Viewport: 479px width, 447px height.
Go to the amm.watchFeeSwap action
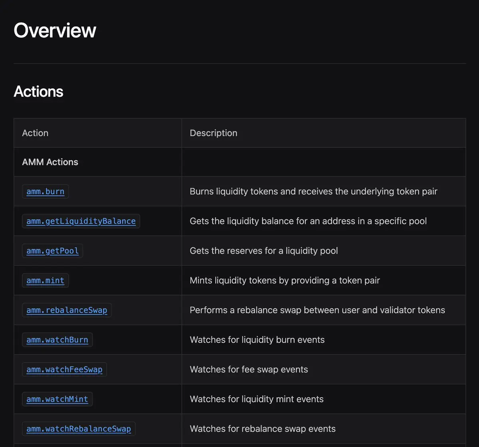click(64, 370)
